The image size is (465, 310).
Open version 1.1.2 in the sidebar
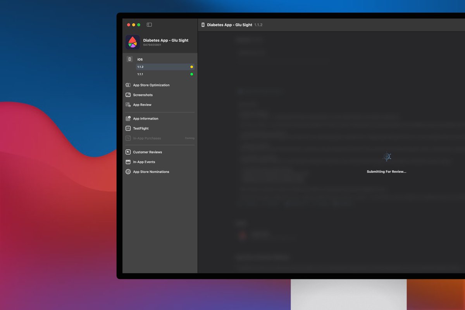[x=165, y=67]
